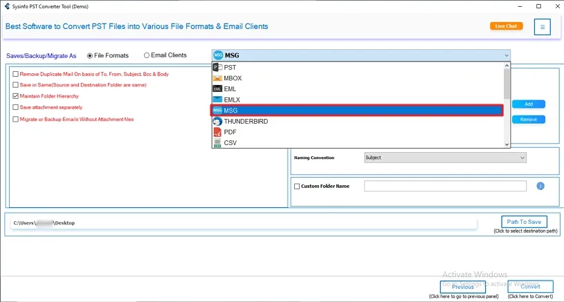This screenshot has width=564, height=302.
Task: Go back with the Previous button
Action: coord(462,287)
